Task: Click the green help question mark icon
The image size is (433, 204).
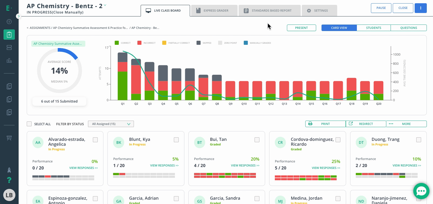Action: pyautogui.click(x=9, y=180)
